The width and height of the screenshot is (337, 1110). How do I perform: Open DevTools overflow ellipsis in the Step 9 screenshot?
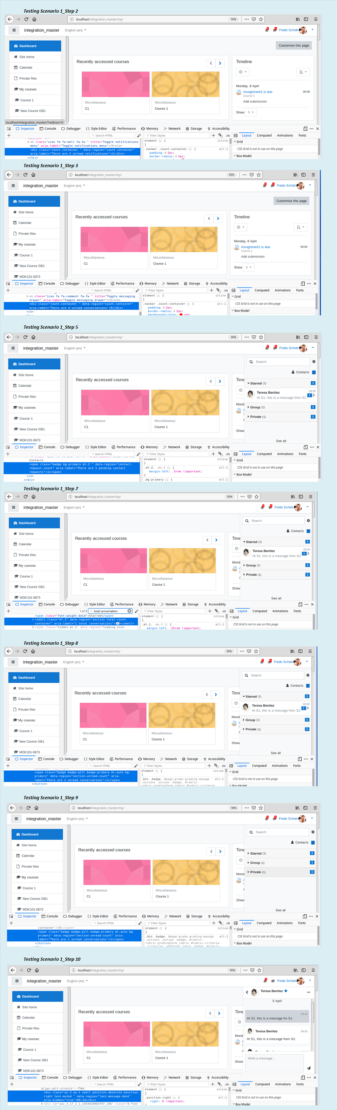311,916
